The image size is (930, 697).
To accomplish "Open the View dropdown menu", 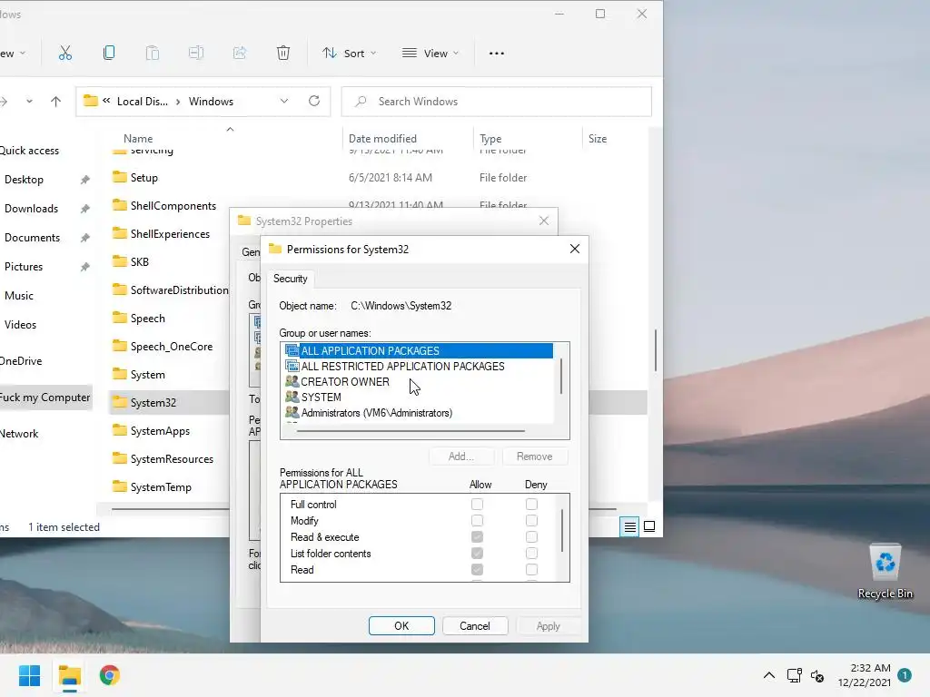I will pyautogui.click(x=430, y=54).
